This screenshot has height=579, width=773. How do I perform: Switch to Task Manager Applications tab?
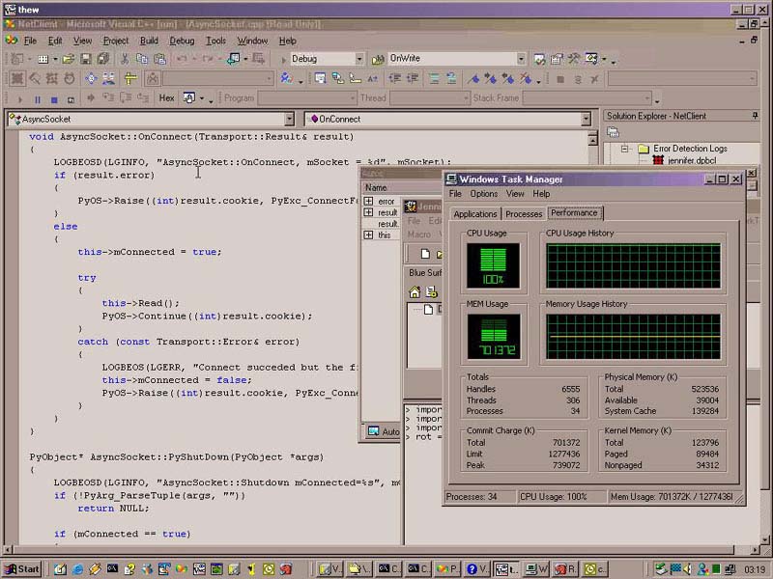tap(475, 213)
